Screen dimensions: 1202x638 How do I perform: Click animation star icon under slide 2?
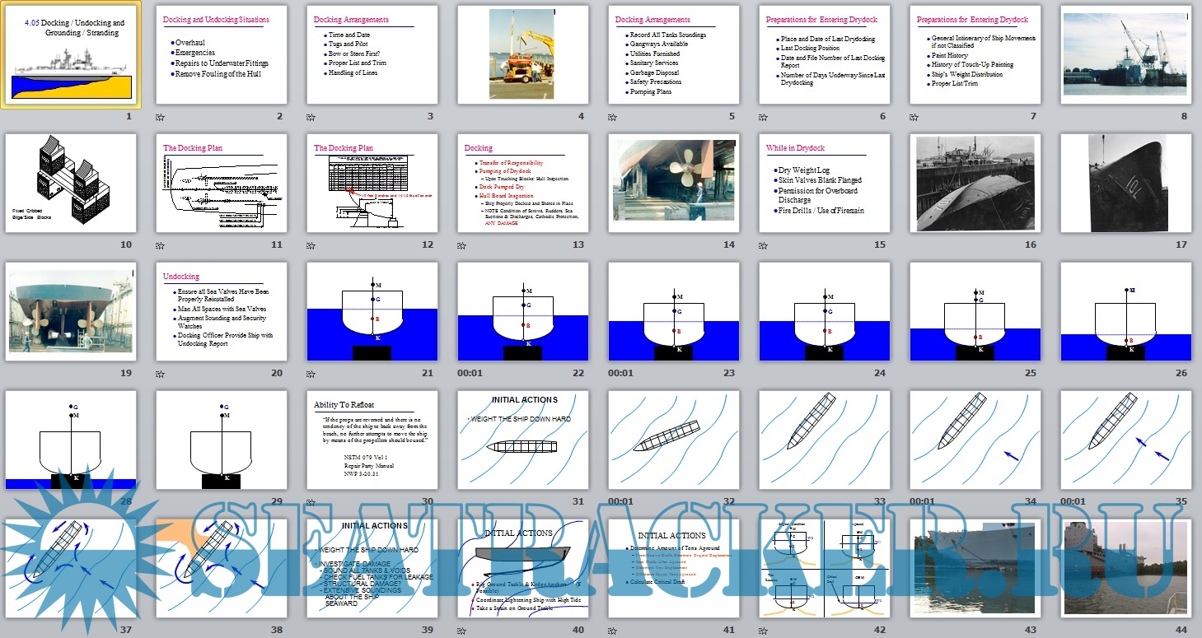pyautogui.click(x=161, y=117)
